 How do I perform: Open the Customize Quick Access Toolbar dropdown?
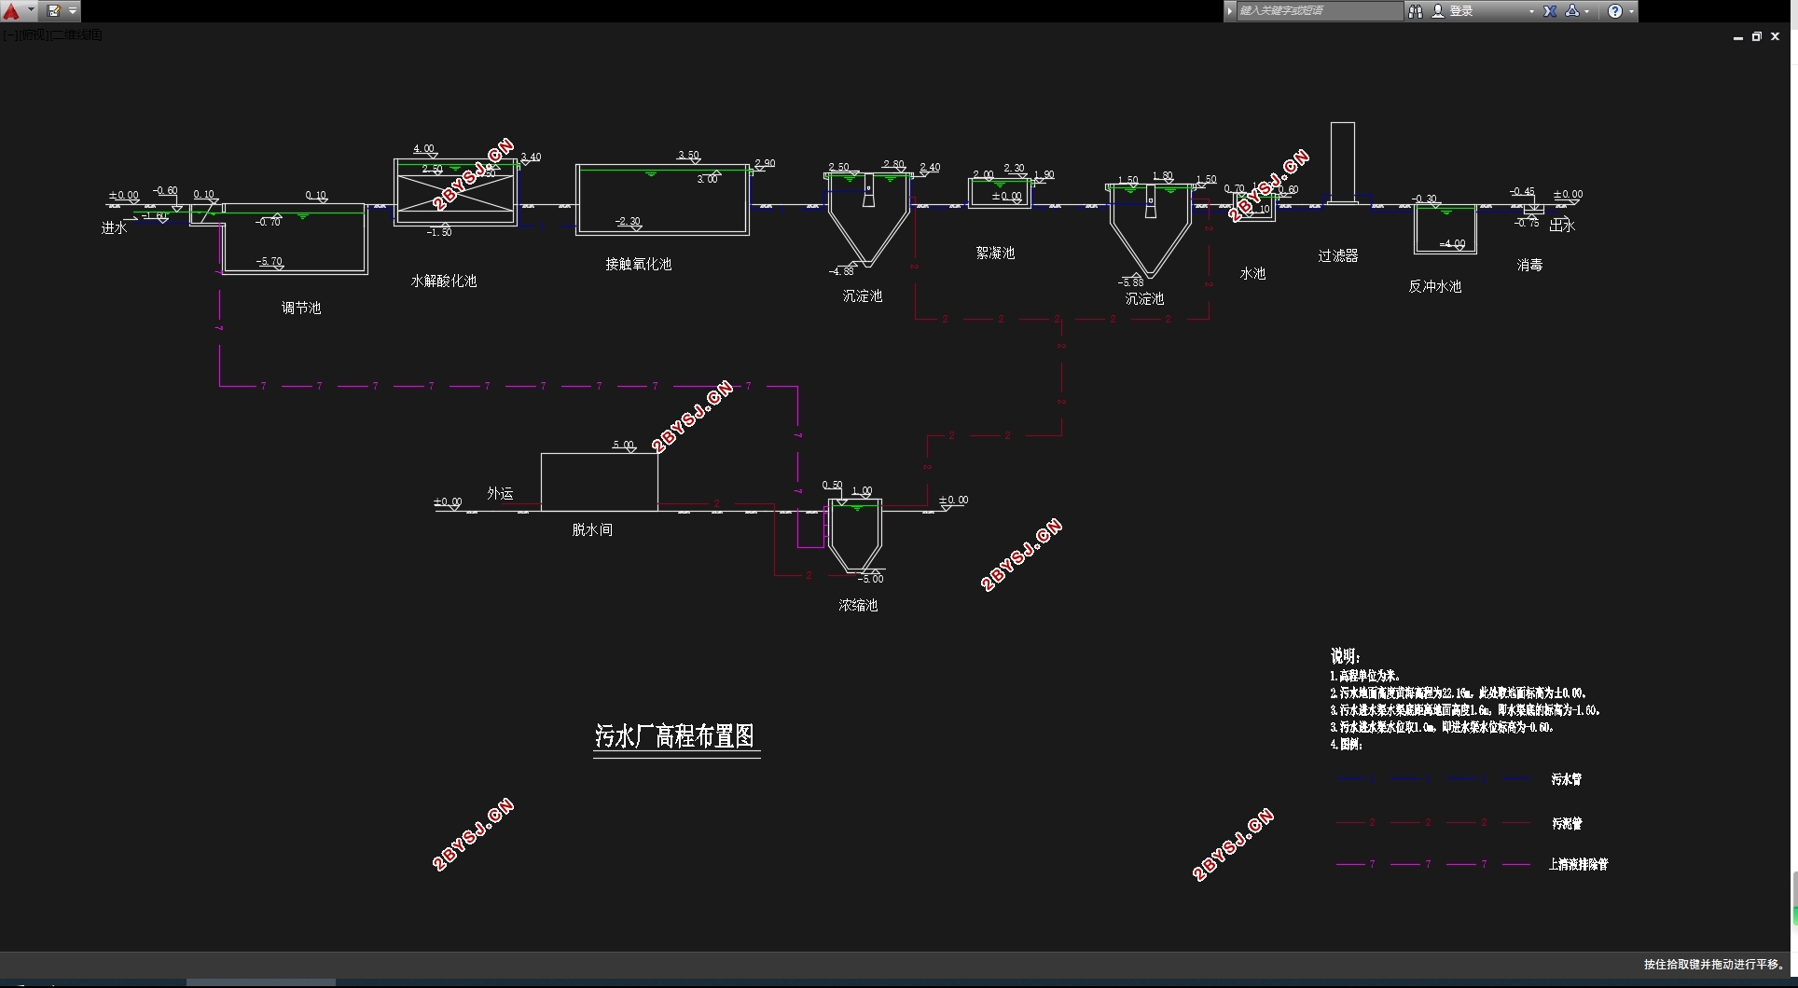(73, 11)
